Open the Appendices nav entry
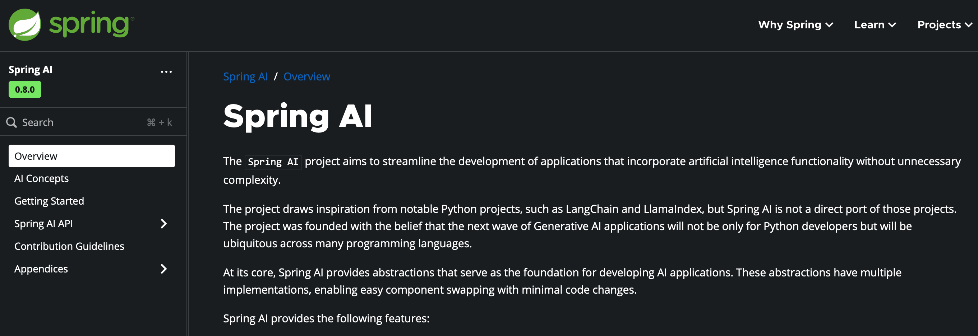This screenshot has height=336, width=978. click(x=41, y=269)
